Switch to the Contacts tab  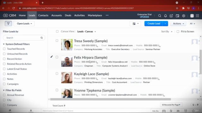[x=43, y=15]
